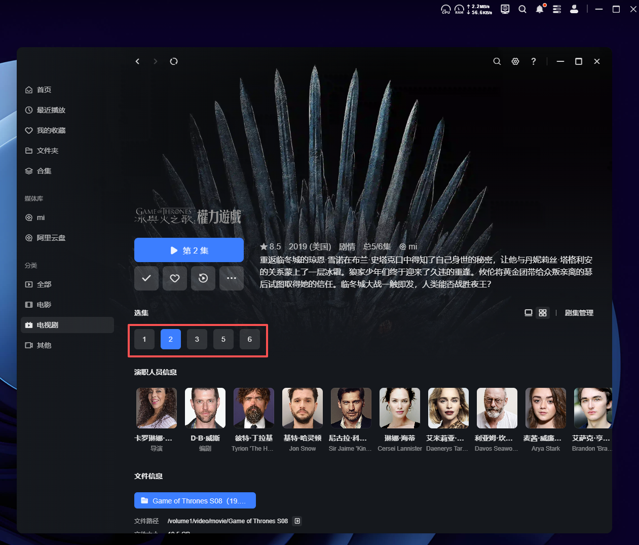Open 我的收藏 favorites in sidebar
Viewport: 639px width, 545px height.
(x=67, y=130)
